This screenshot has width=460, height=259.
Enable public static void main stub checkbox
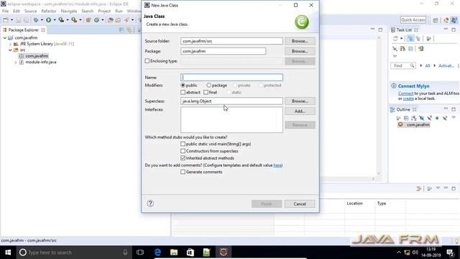tap(183, 144)
